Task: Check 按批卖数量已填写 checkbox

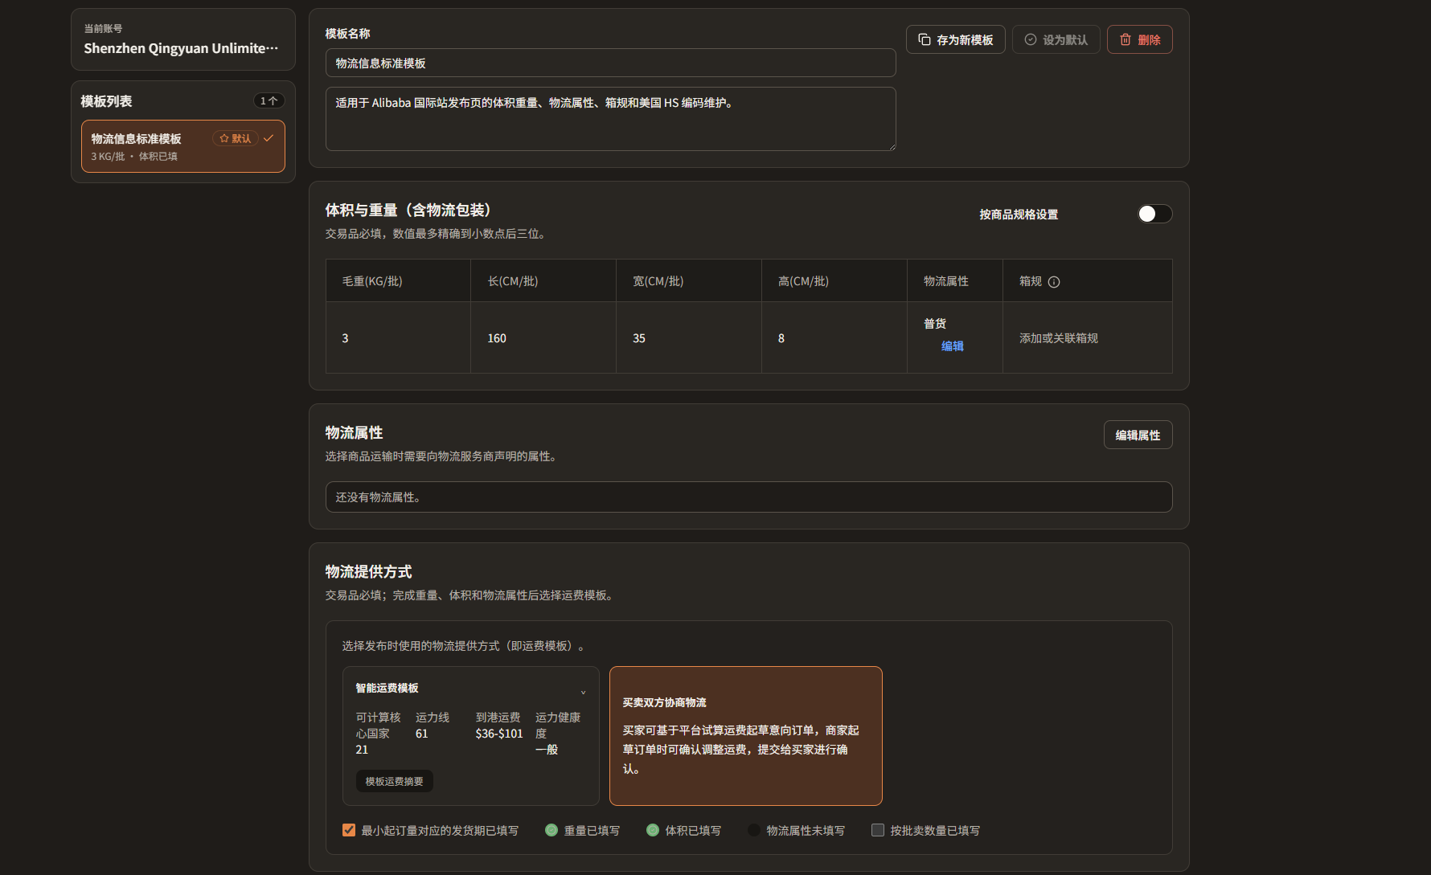Action: (x=878, y=830)
